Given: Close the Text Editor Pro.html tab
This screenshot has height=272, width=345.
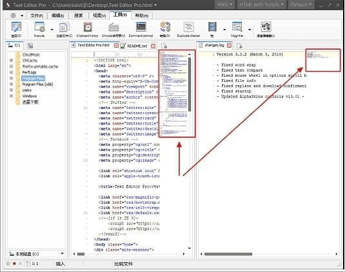Looking at the screenshot, I should 116,46.
